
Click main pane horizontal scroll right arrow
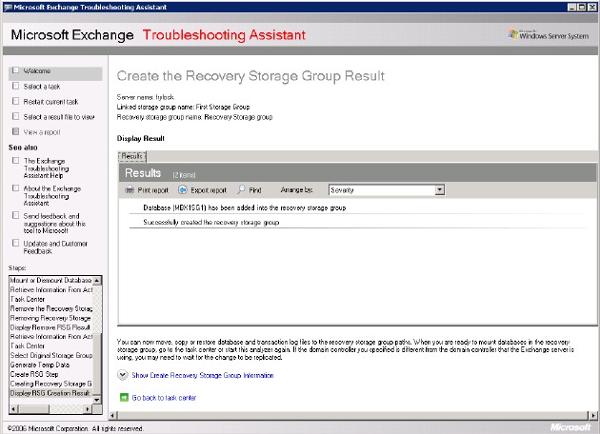[x=592, y=415]
